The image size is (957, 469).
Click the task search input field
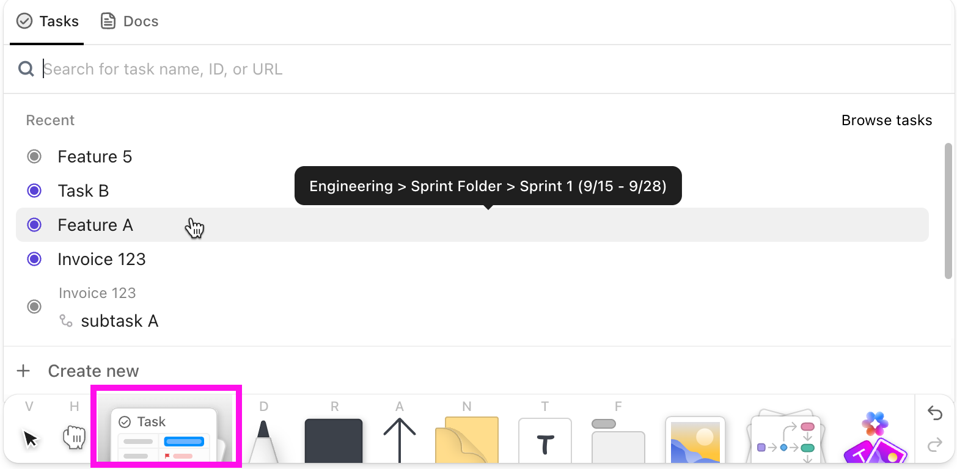(x=244, y=69)
